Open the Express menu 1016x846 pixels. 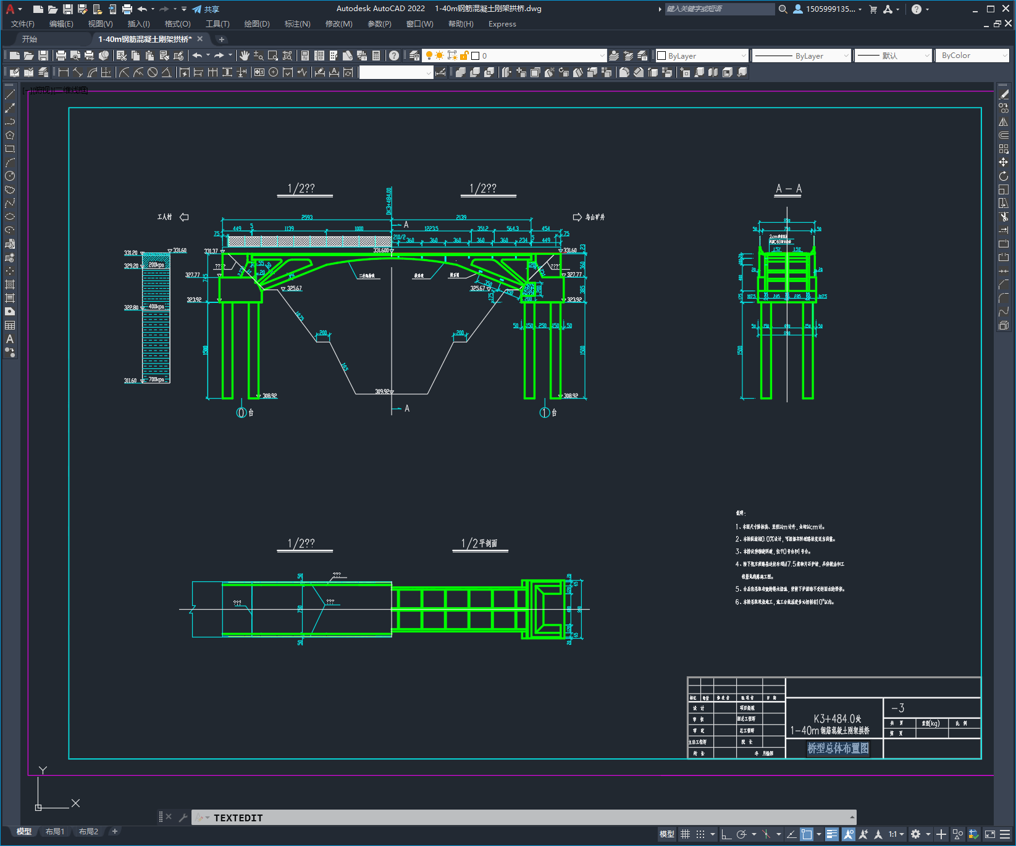pyautogui.click(x=502, y=24)
